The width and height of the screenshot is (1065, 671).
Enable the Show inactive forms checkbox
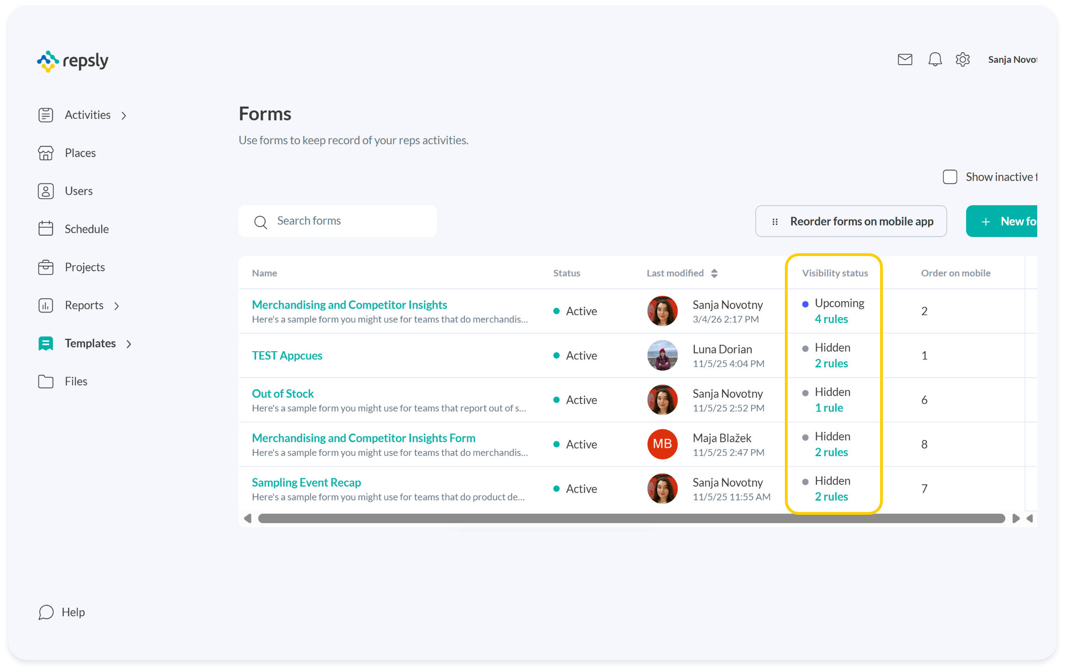(x=950, y=177)
